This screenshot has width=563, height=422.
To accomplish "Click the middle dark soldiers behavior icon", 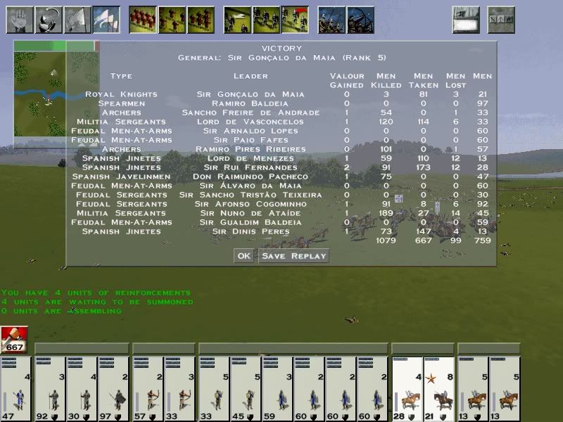I will point(266,20).
